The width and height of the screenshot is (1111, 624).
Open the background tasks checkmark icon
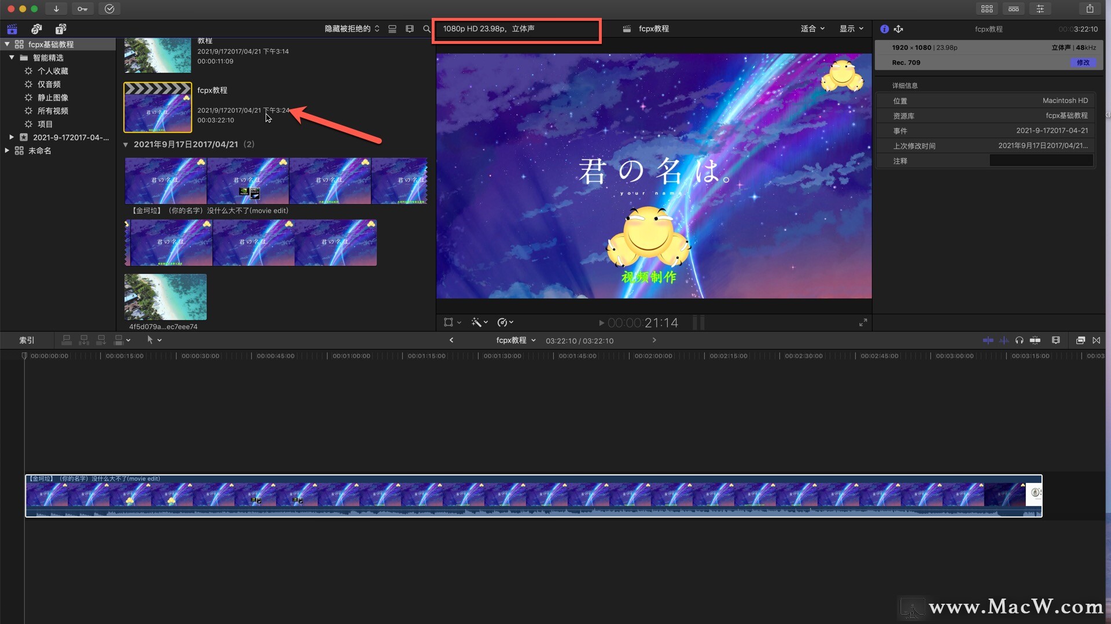109,9
